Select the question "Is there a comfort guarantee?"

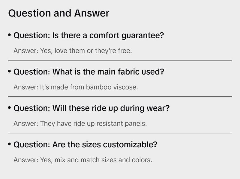click(x=89, y=36)
